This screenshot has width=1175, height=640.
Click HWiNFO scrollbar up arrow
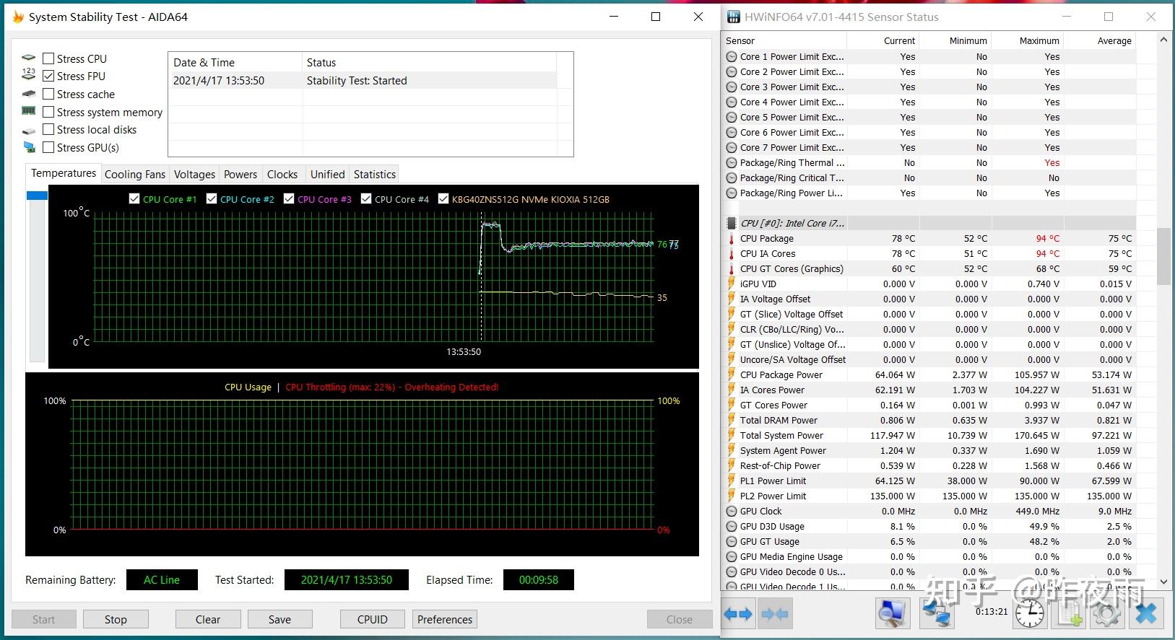pos(1163,40)
